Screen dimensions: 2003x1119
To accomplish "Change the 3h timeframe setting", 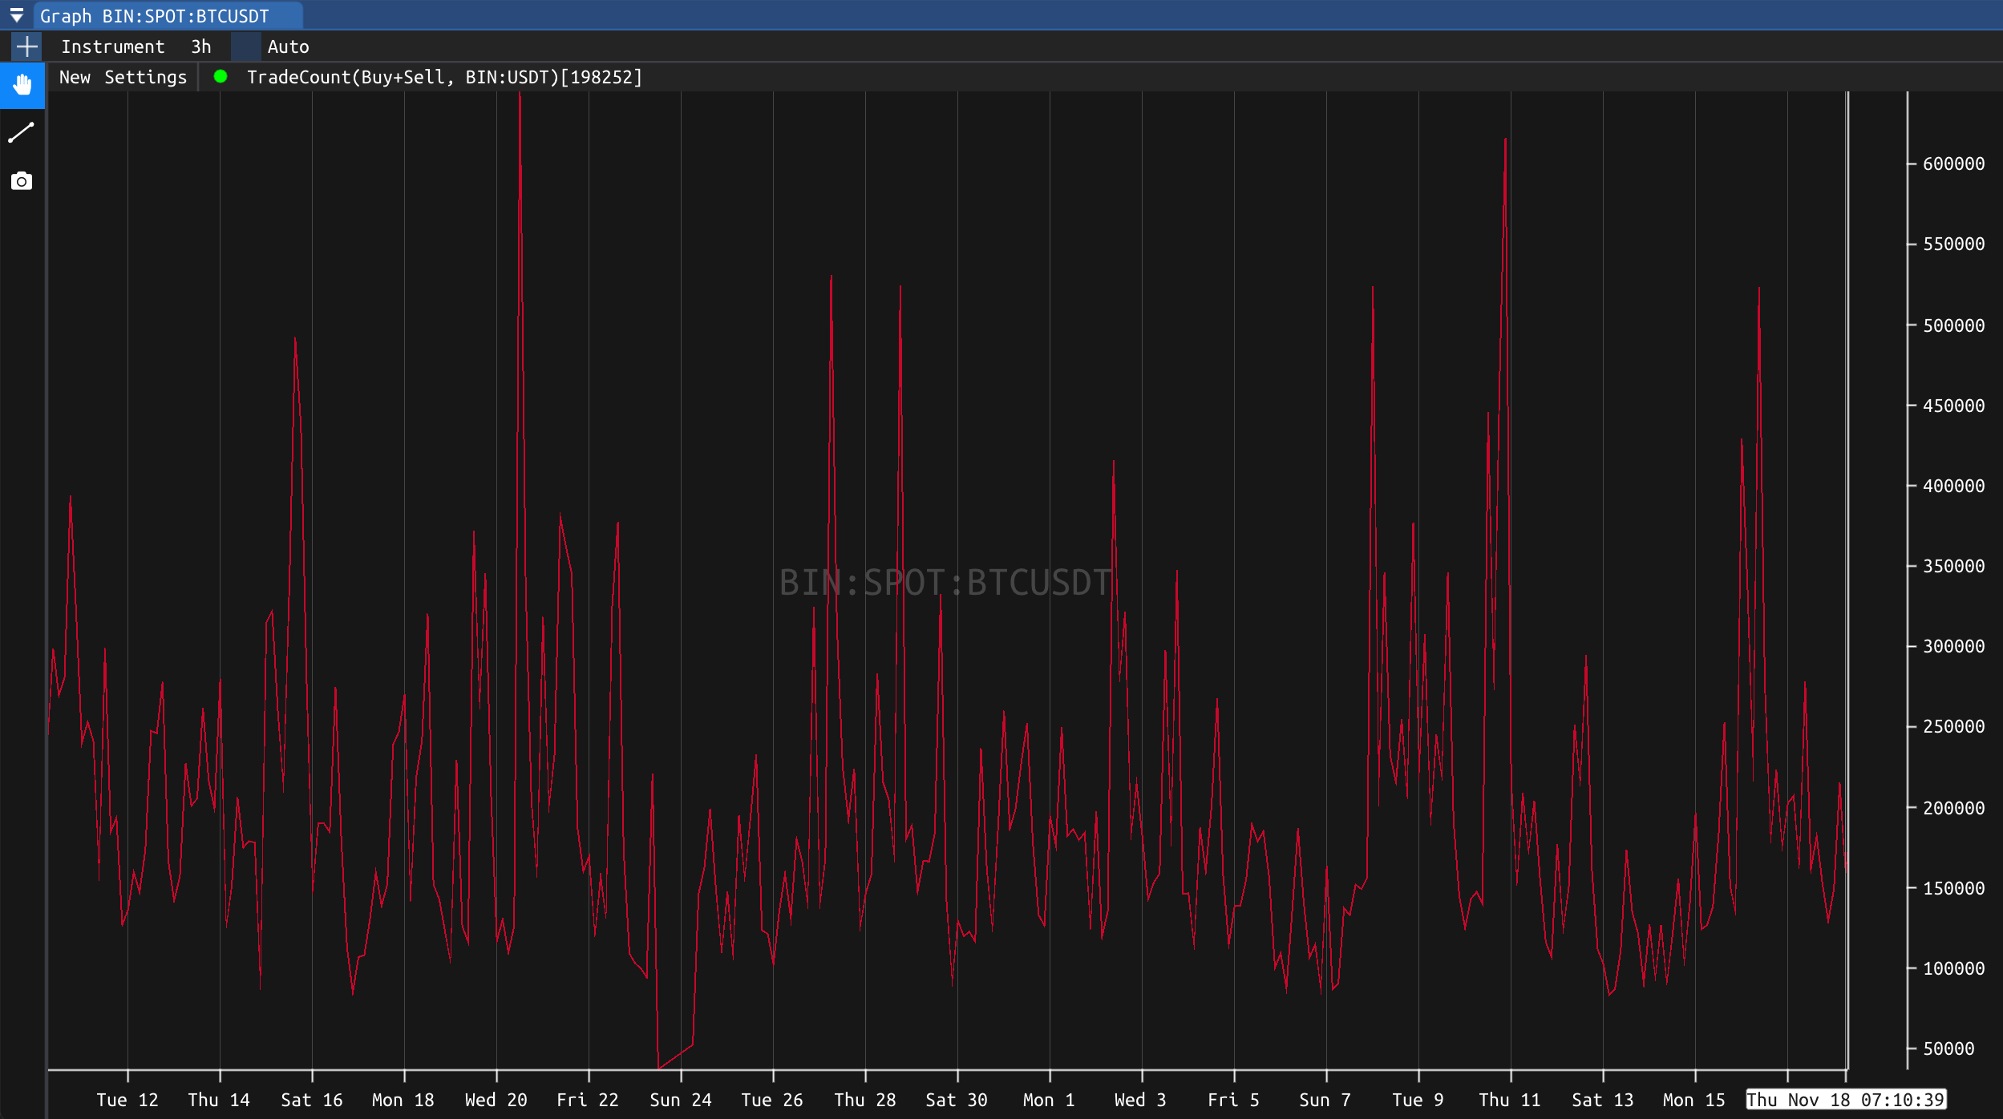I will point(201,46).
